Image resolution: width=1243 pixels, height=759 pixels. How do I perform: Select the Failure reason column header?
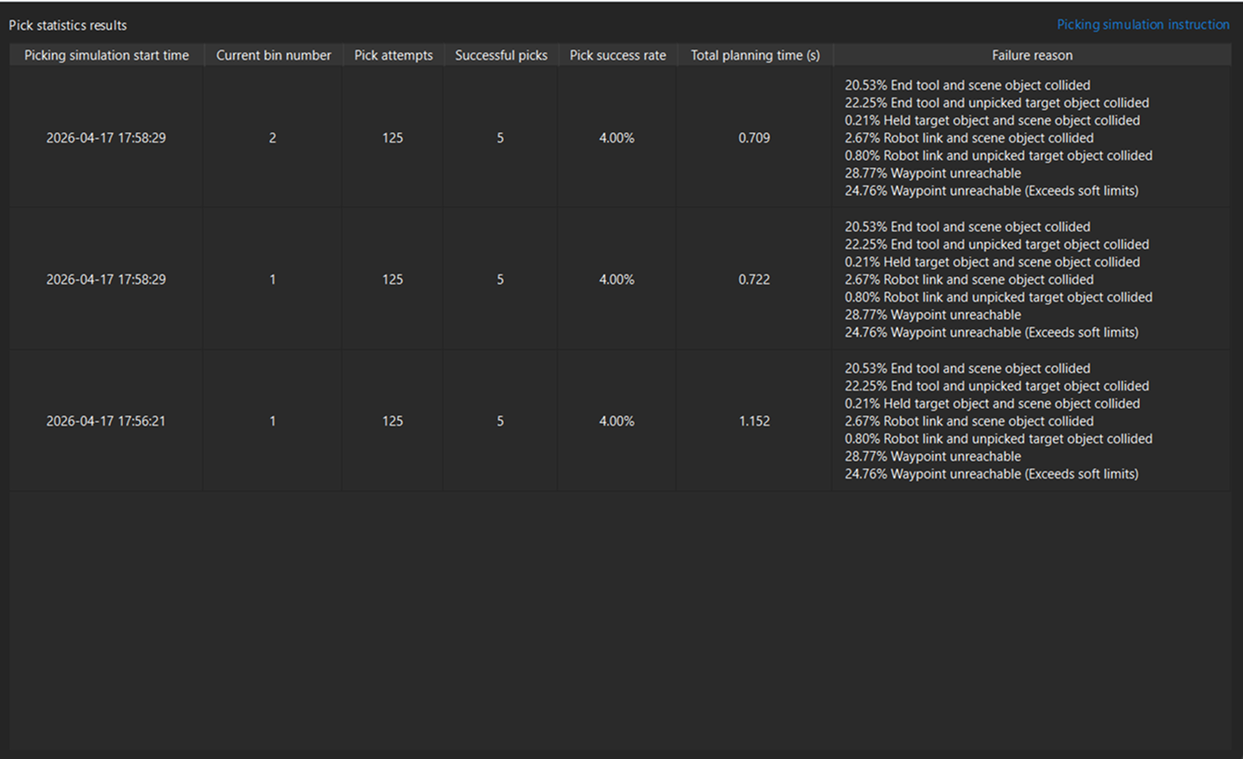point(1032,55)
